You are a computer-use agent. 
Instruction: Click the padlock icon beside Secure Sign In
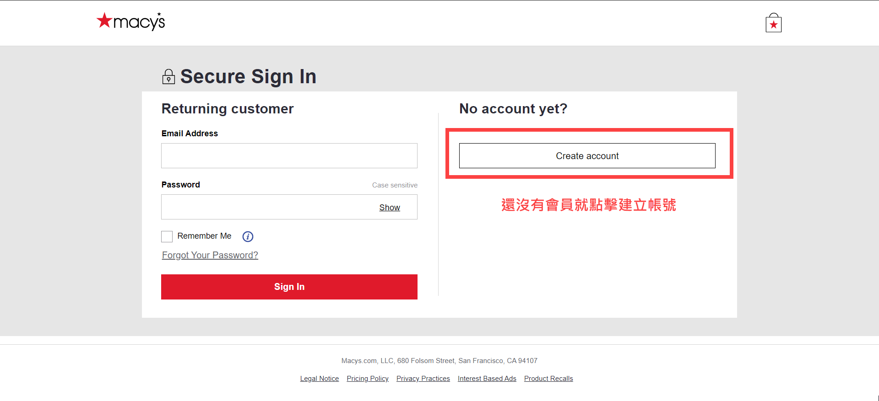click(x=168, y=77)
